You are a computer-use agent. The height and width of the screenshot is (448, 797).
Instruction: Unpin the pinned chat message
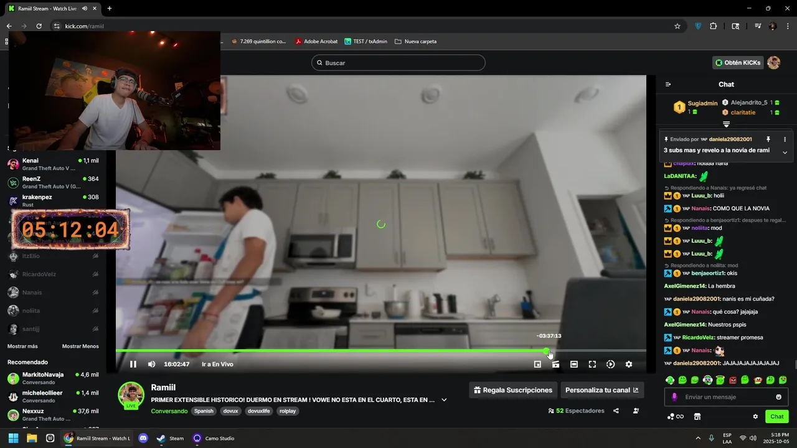click(768, 139)
